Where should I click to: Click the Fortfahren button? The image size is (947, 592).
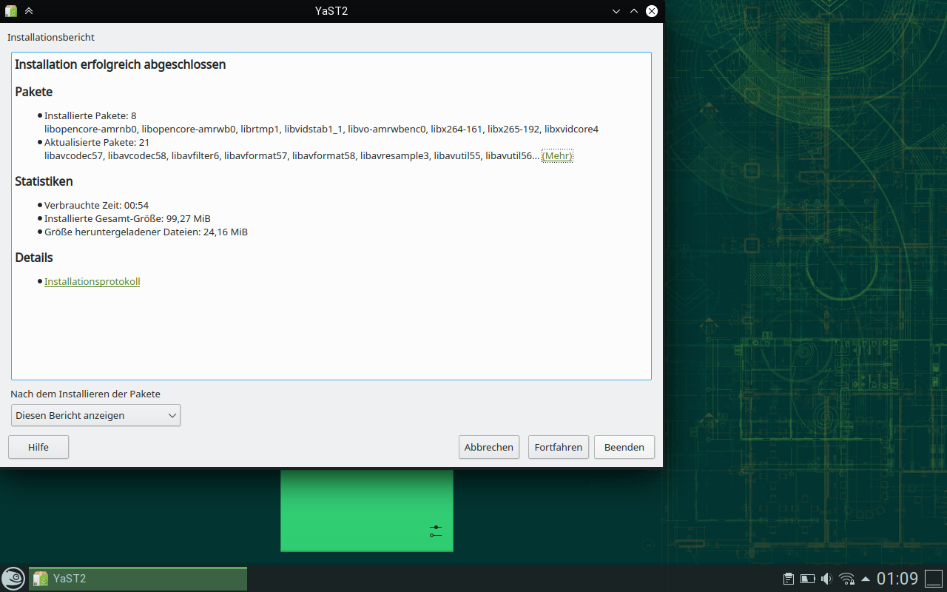click(x=559, y=447)
